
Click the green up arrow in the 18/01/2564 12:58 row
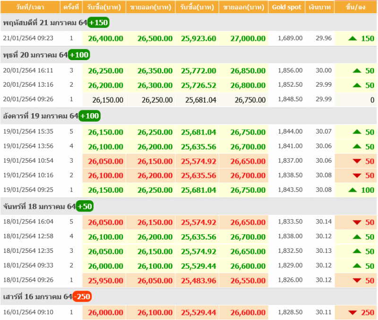(357, 237)
